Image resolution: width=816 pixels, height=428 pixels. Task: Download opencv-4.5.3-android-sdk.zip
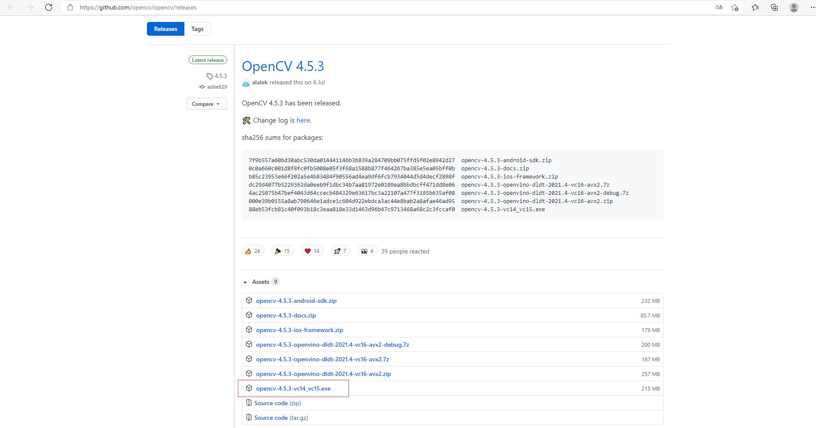point(296,301)
